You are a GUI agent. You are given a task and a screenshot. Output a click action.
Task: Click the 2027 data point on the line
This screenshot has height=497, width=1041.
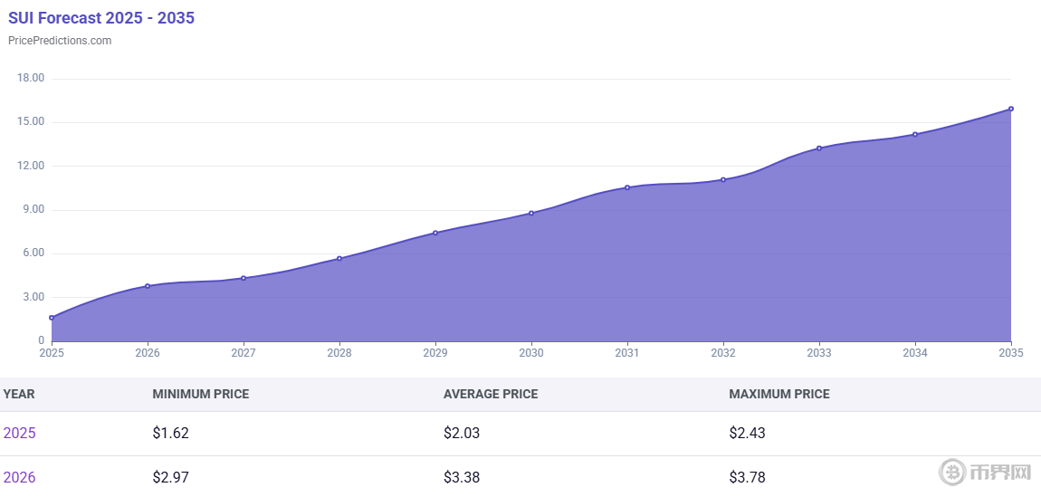click(244, 278)
